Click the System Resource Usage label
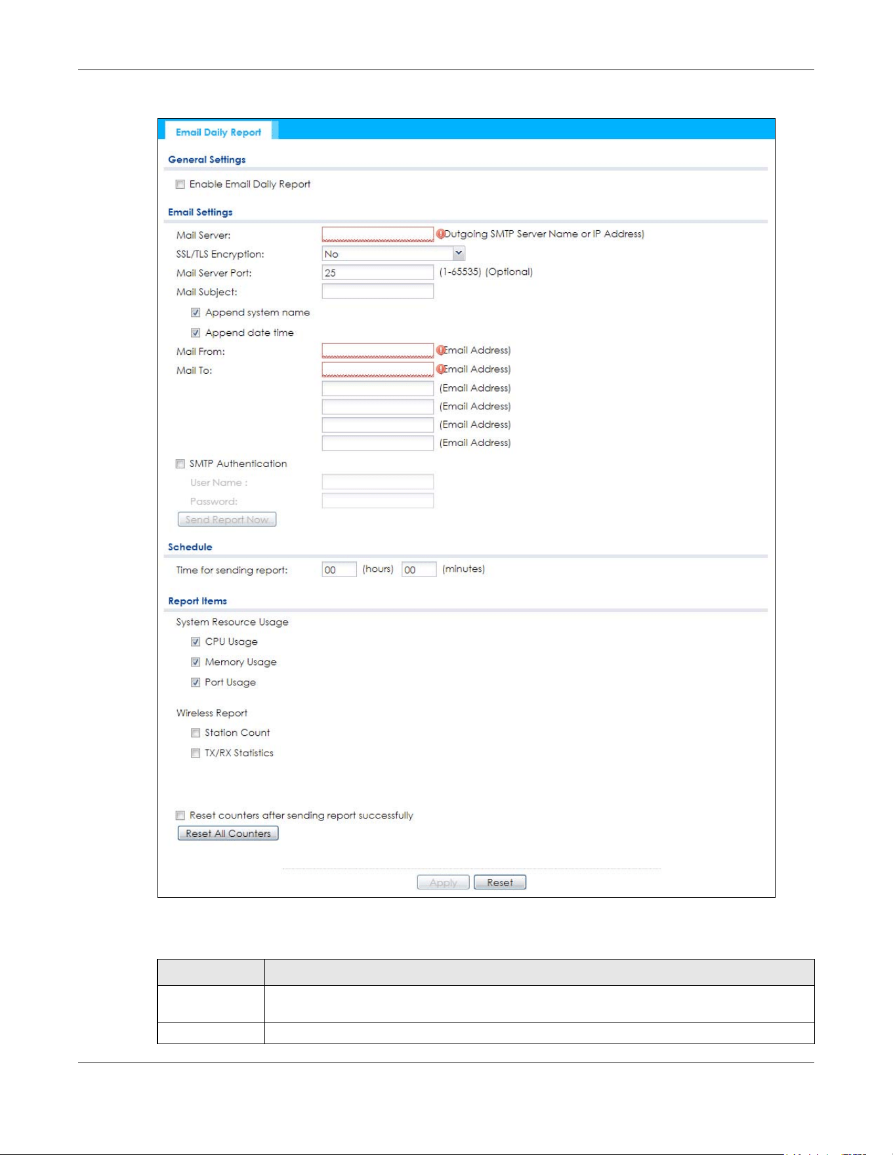Viewport: 893px width, 1155px height. pos(232,622)
